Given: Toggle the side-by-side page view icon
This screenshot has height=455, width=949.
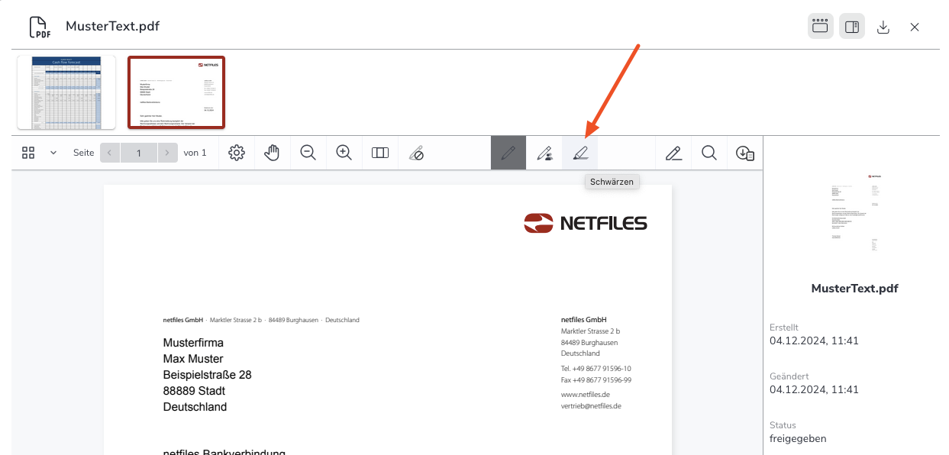Looking at the screenshot, I should [380, 153].
